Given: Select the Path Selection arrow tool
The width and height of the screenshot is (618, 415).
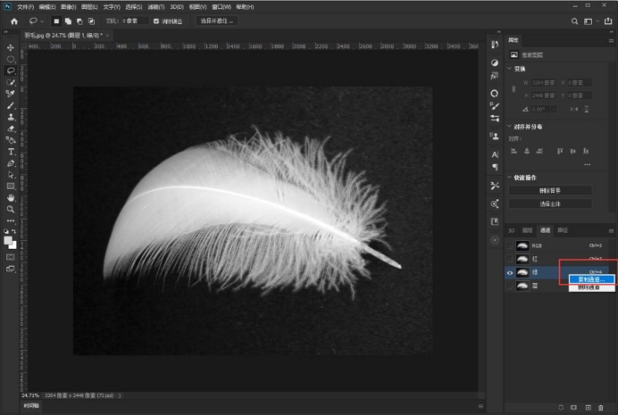Looking at the screenshot, I should coord(11,175).
